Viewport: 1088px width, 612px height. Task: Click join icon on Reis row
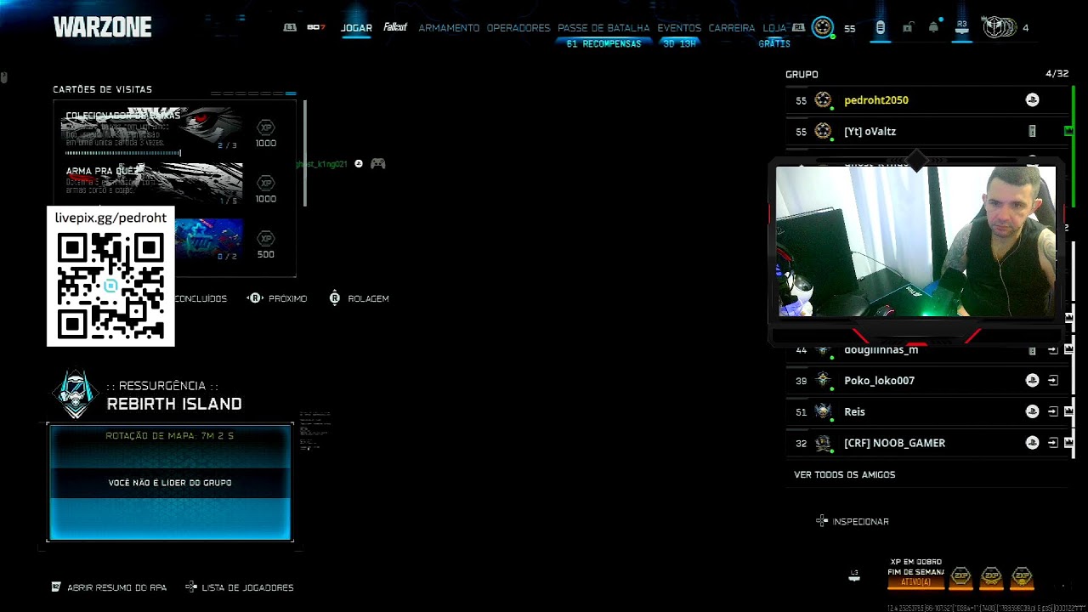1053,411
